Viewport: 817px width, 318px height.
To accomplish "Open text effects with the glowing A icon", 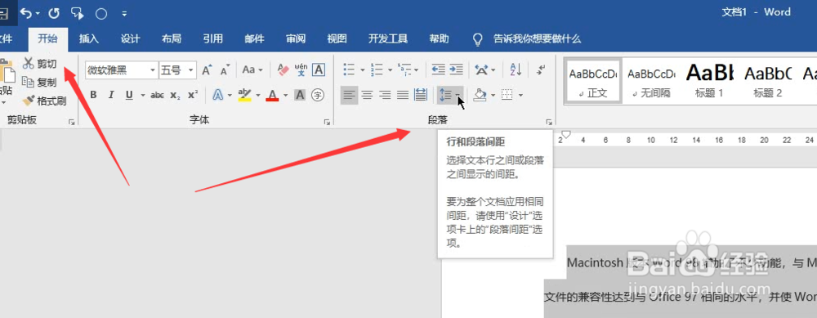I will click(218, 95).
